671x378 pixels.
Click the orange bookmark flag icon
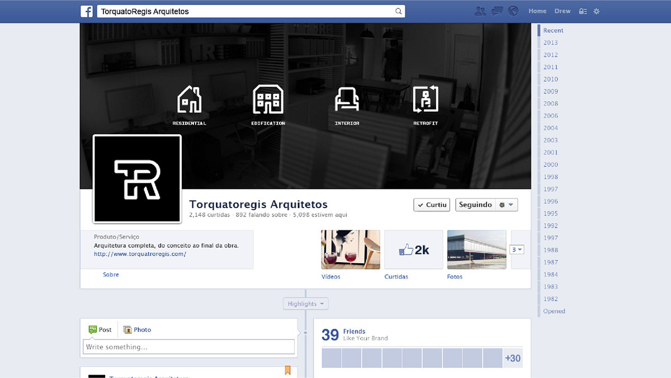[x=288, y=370]
